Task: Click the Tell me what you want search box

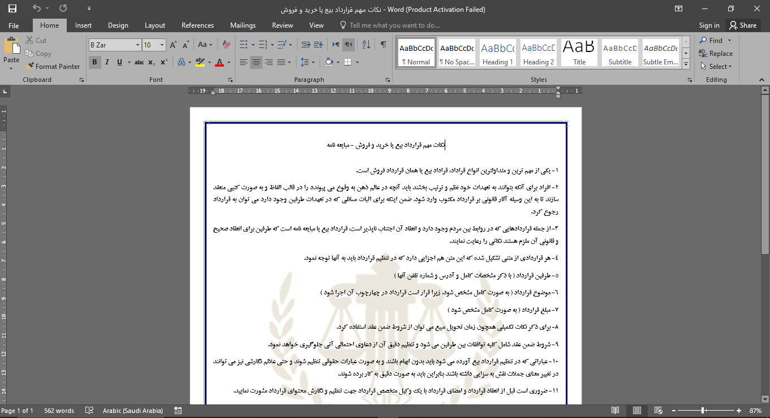Action: tap(394, 25)
